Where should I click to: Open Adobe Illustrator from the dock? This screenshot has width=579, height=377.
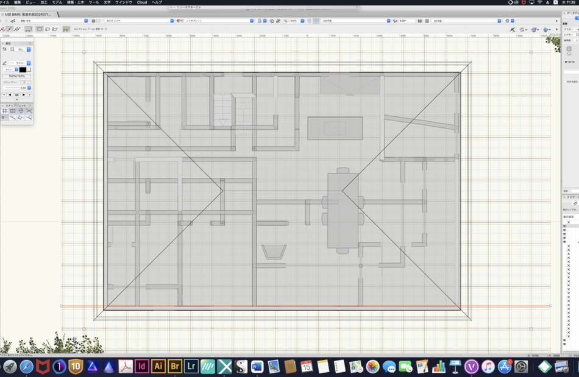click(158, 366)
